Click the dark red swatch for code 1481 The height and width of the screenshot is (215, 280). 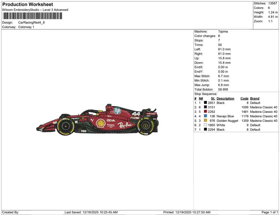[x=205, y=112]
